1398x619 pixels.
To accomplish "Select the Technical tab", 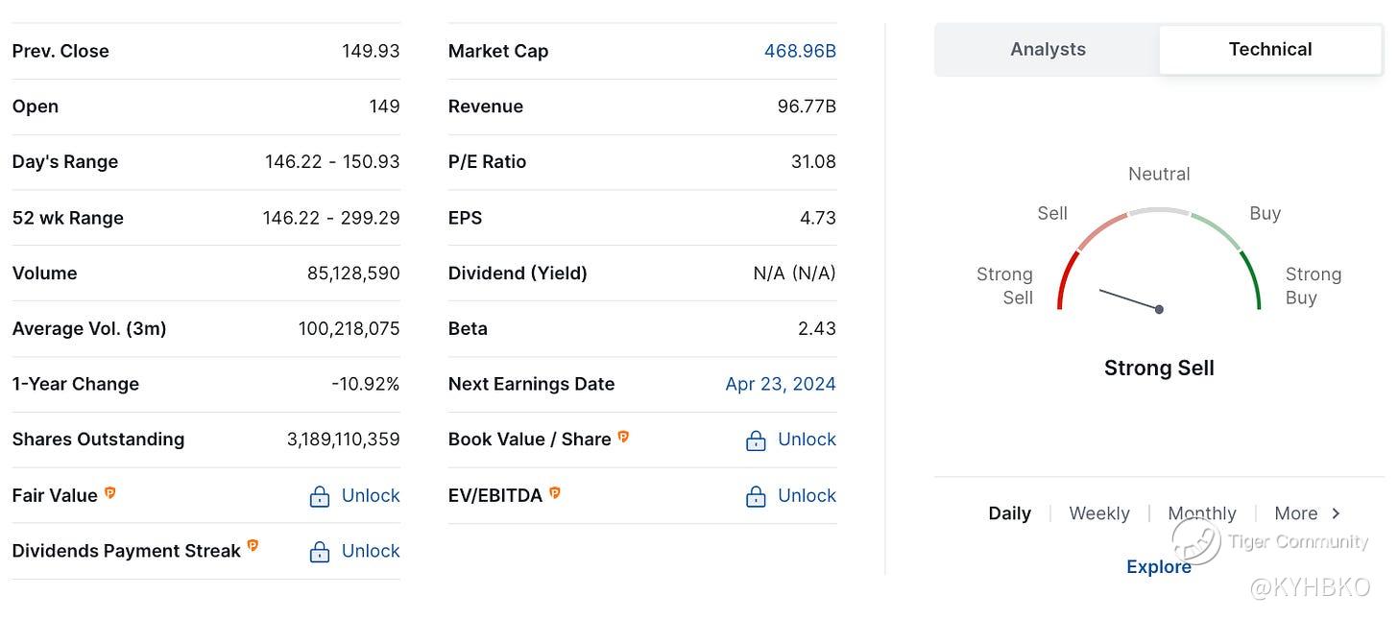I will click(1269, 50).
